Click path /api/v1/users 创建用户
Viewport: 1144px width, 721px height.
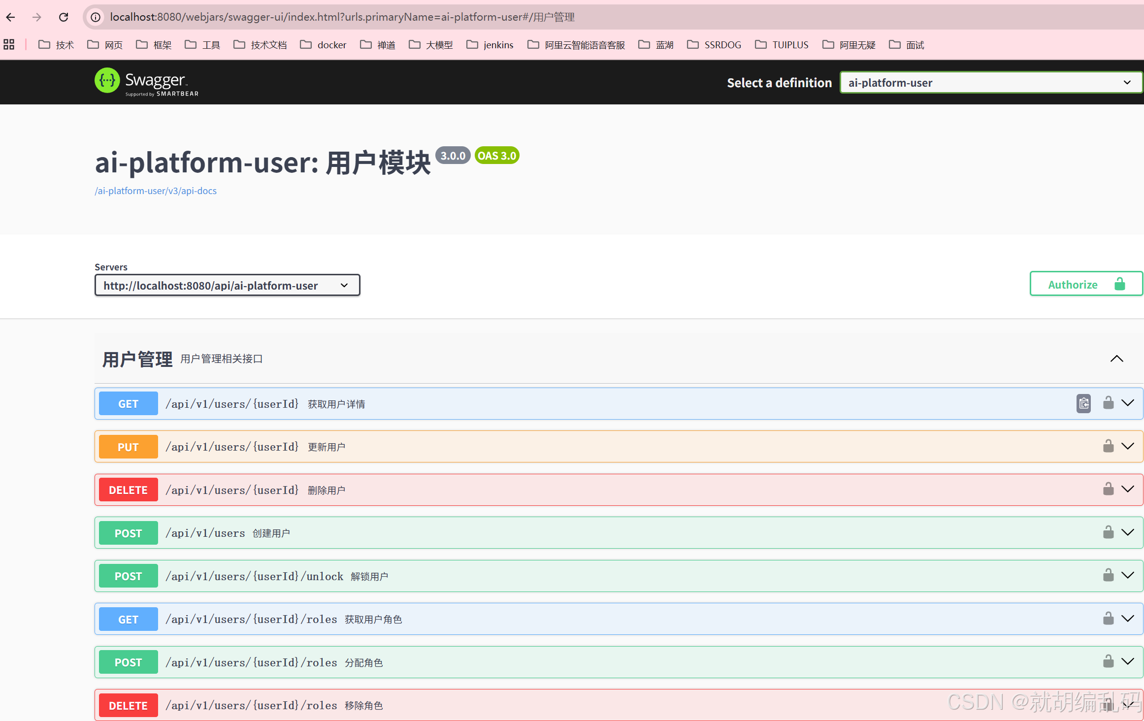(205, 533)
